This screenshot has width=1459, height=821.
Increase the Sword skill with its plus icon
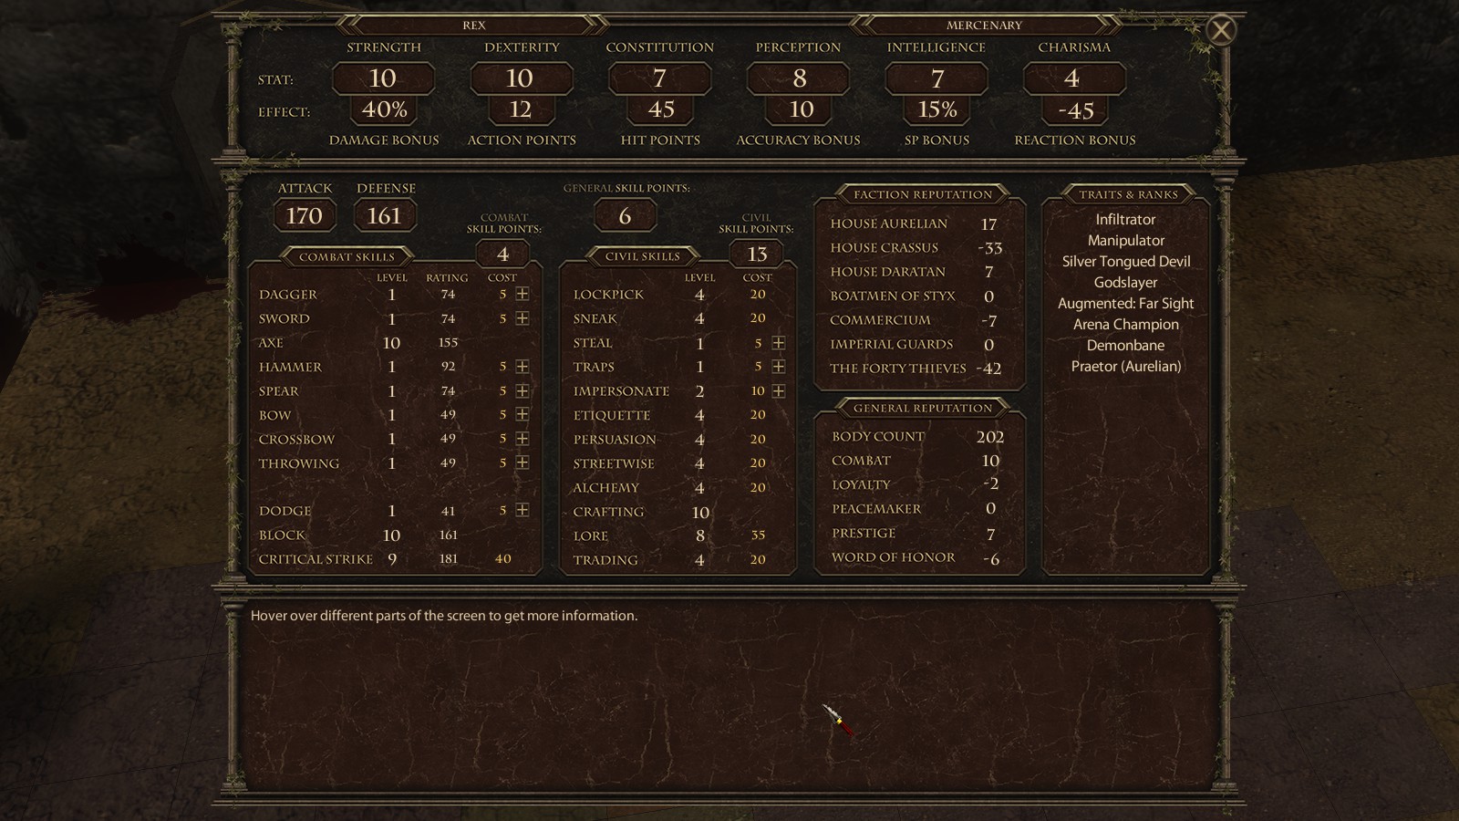point(523,318)
